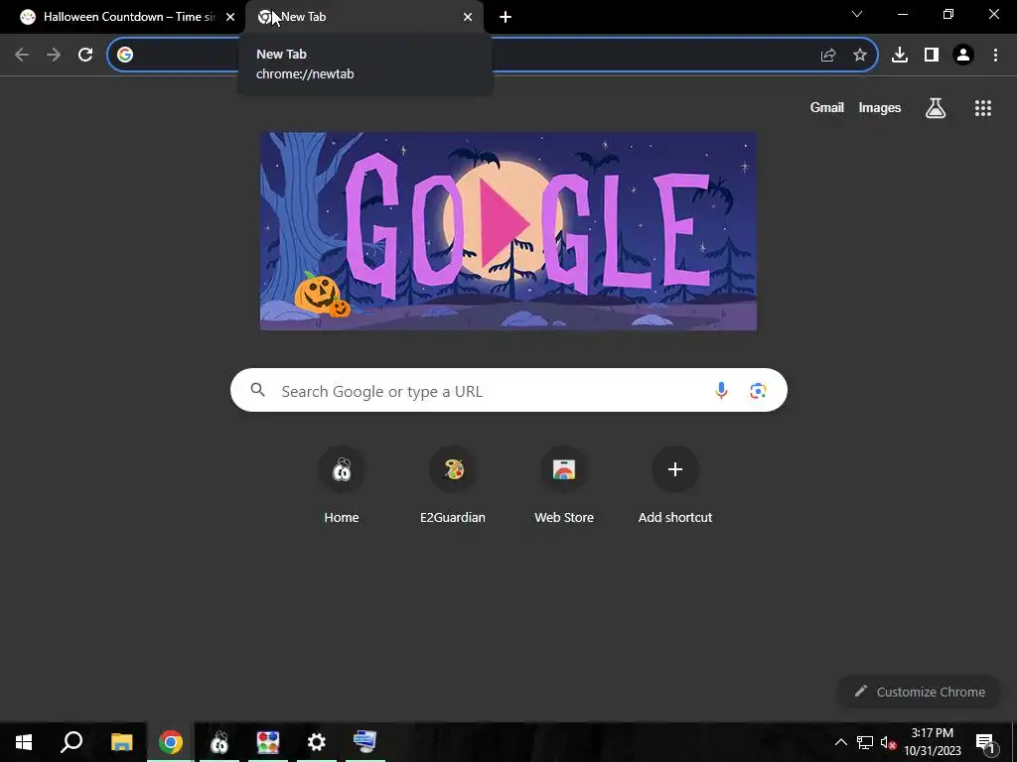The image size is (1017, 762).
Task: Click Chrome icon in taskbar
Action: (x=171, y=742)
